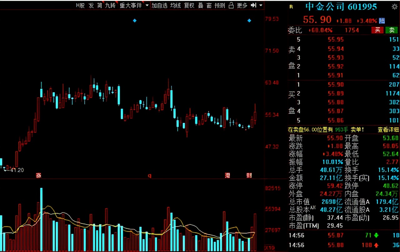Toggle the padlock lock icon
400x252 pixels.
pos(231,5)
